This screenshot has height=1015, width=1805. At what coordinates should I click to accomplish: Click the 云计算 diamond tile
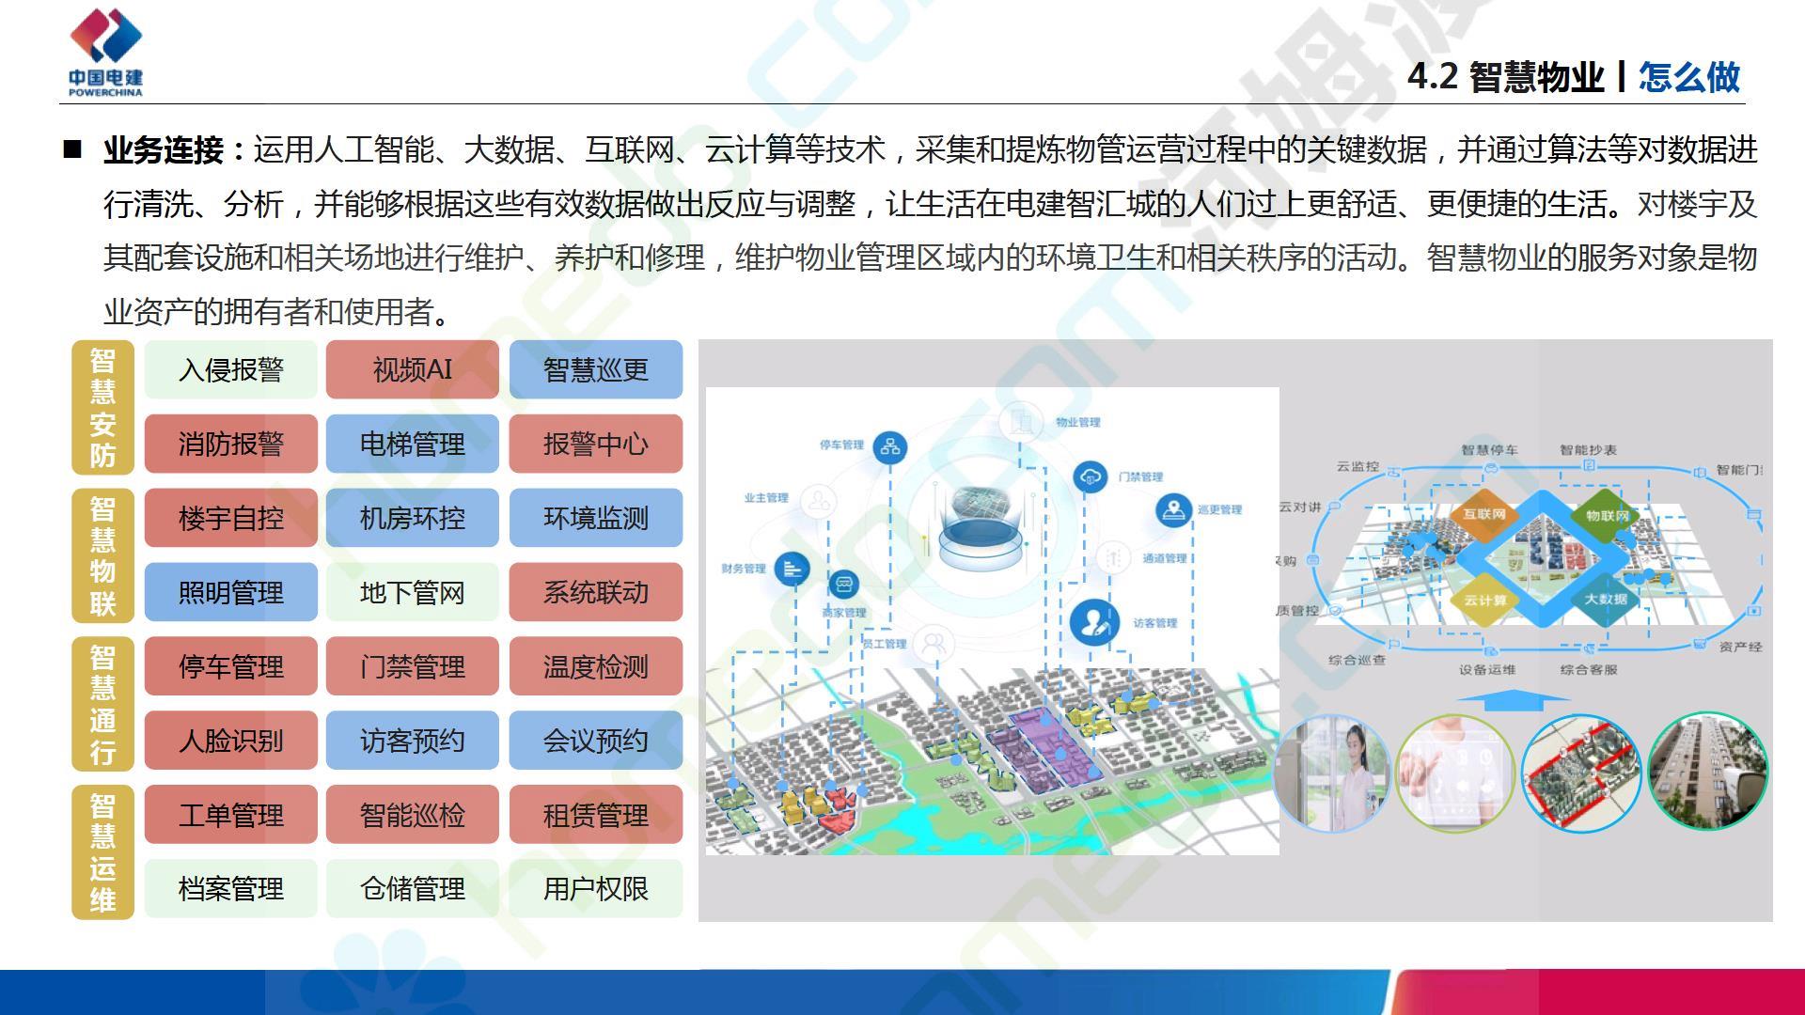pos(1484,600)
